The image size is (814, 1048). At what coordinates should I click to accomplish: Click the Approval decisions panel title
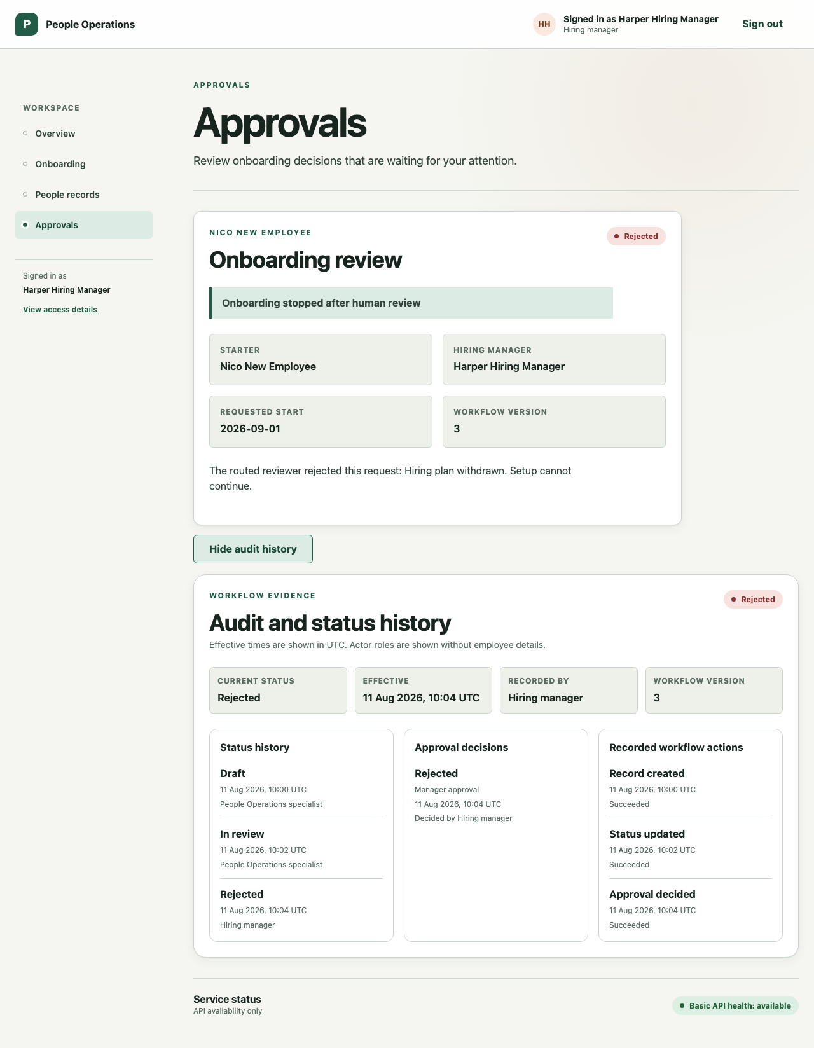(461, 747)
